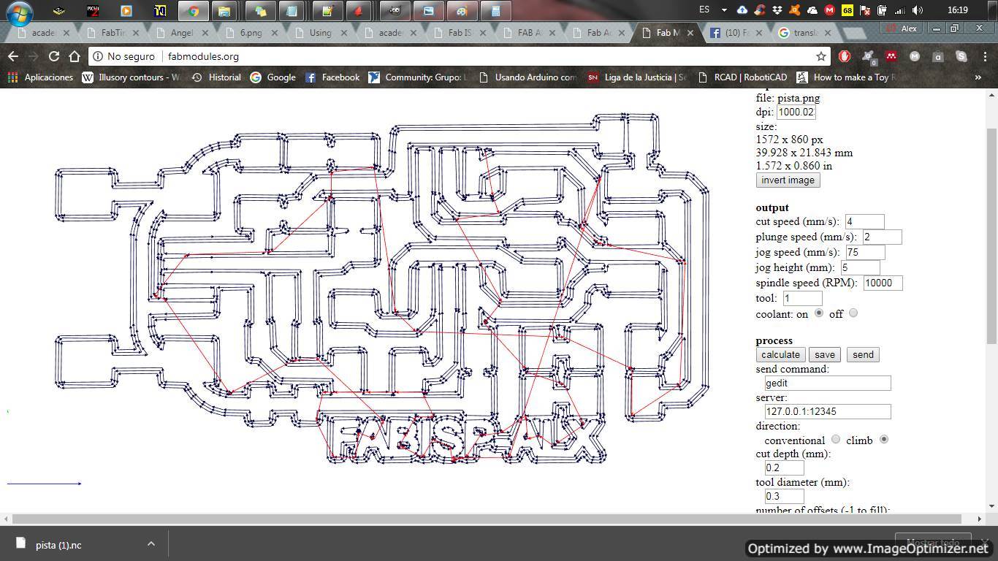The image size is (998, 561).
Task: Open File Explorer from the taskbar
Action: (x=224, y=11)
